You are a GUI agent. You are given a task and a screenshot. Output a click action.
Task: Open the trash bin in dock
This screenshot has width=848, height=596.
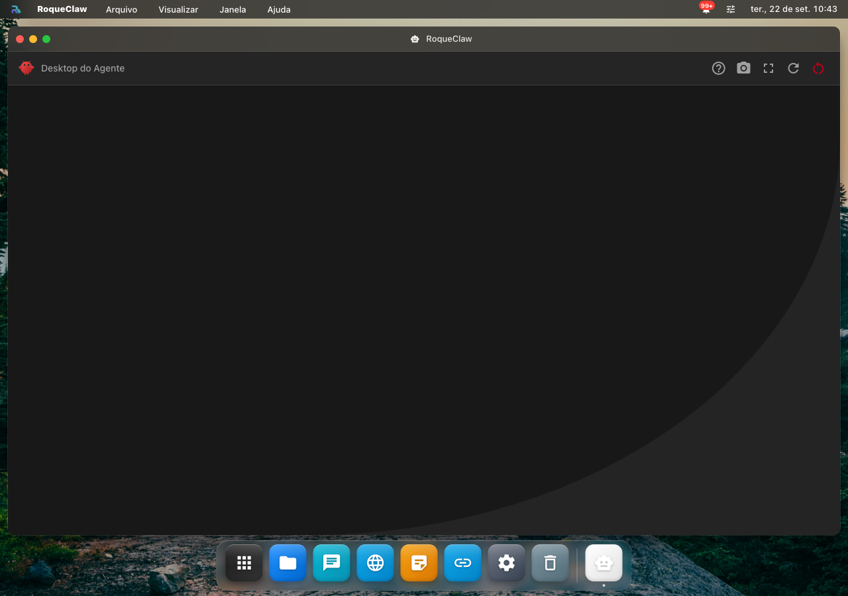[x=551, y=563]
